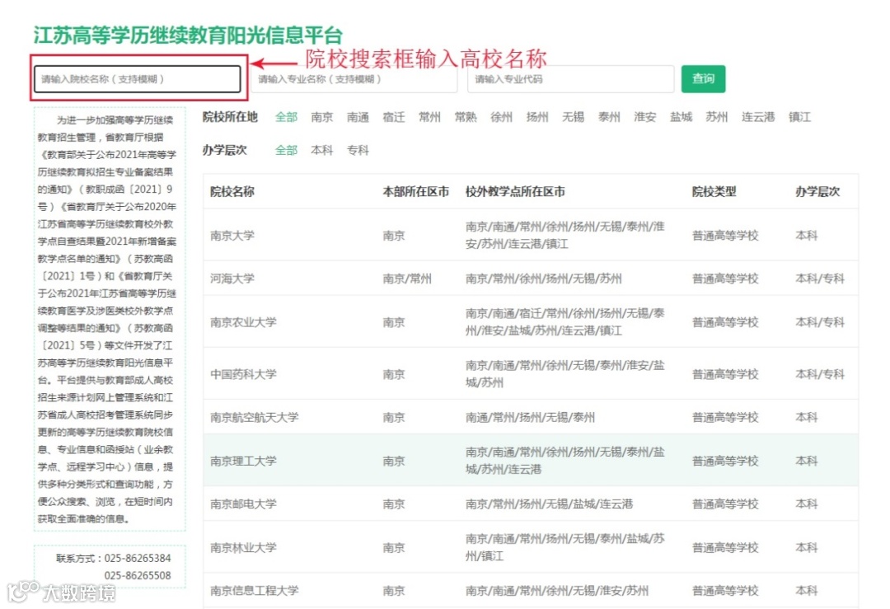Filter location by 泰州
Screen dimensions: 890x609
[x=609, y=117]
